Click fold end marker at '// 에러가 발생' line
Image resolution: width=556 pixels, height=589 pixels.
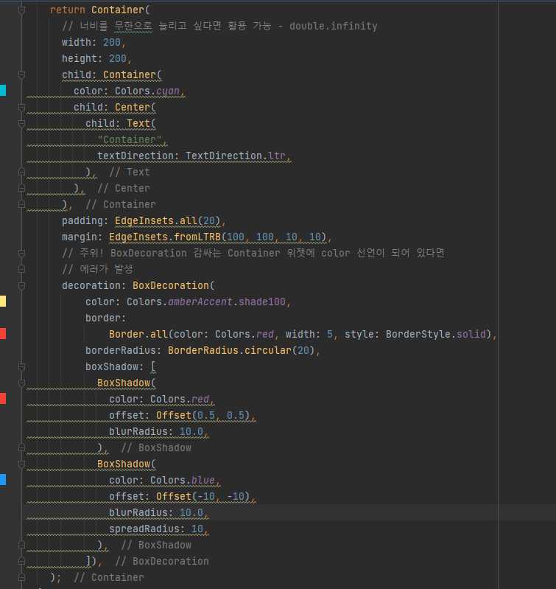(22, 269)
